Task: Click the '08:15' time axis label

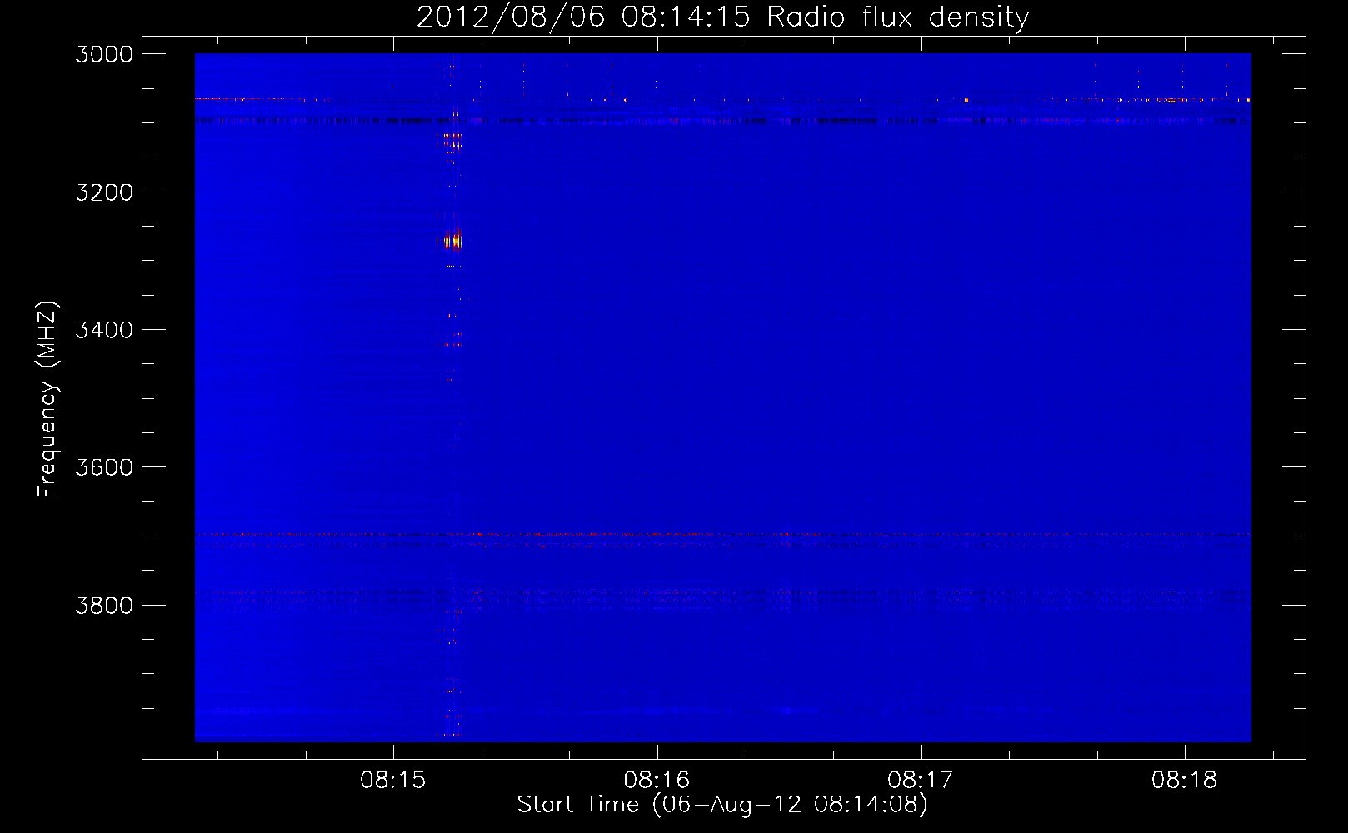Action: [392, 781]
